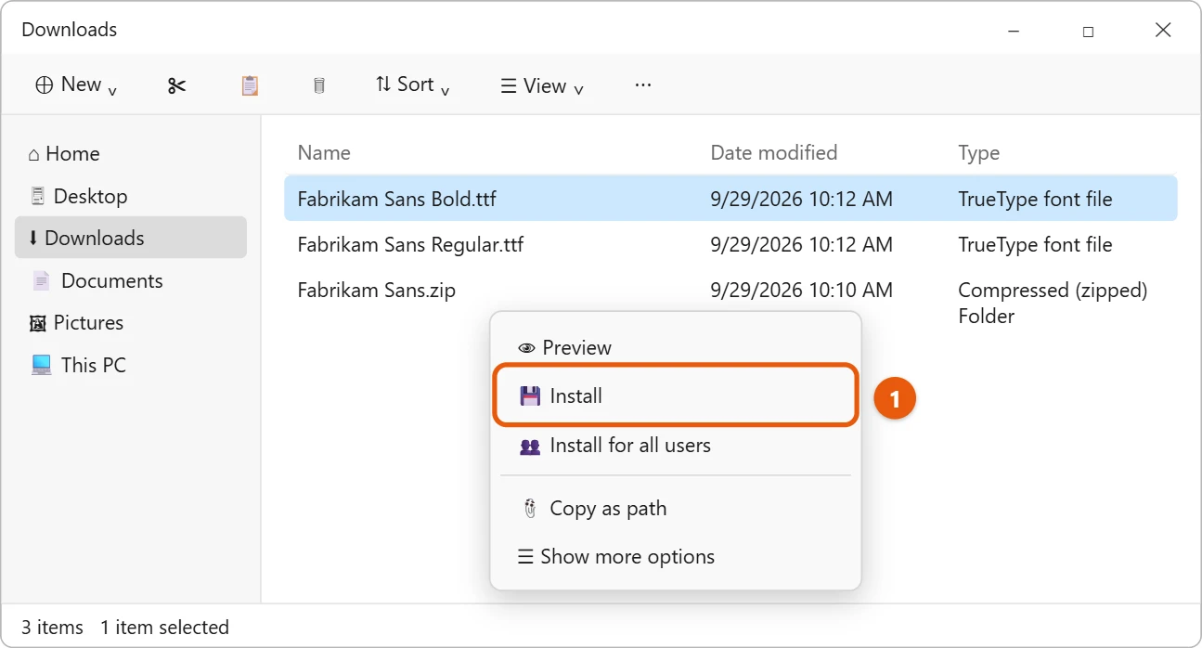This screenshot has width=1202, height=648.
Task: Open the See more ellipsis menu
Action: point(643,84)
